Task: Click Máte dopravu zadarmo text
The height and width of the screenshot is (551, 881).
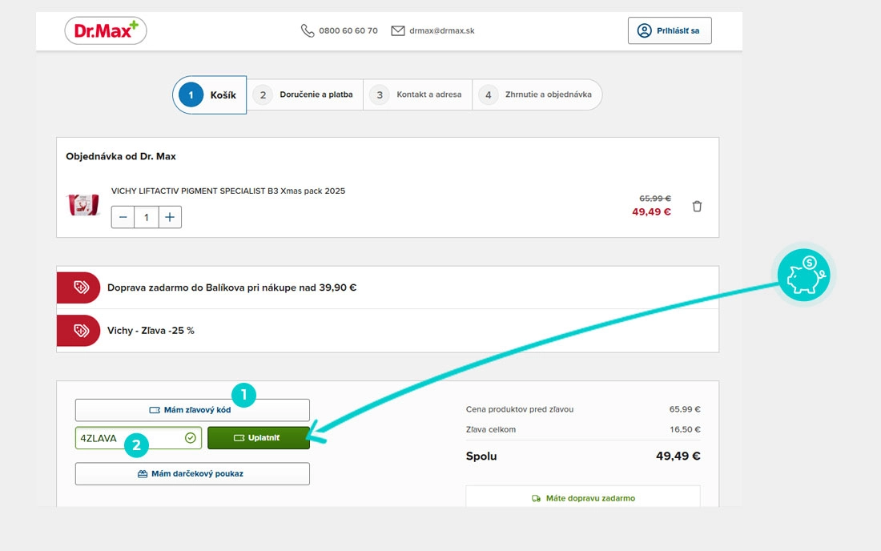Action: tap(590, 498)
